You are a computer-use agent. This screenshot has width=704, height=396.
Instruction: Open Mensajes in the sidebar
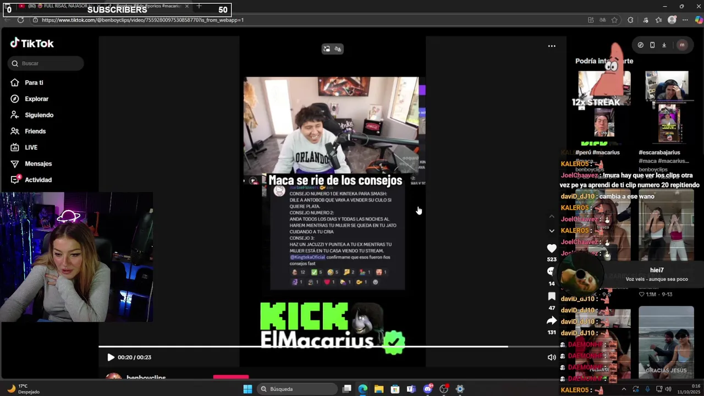point(38,164)
